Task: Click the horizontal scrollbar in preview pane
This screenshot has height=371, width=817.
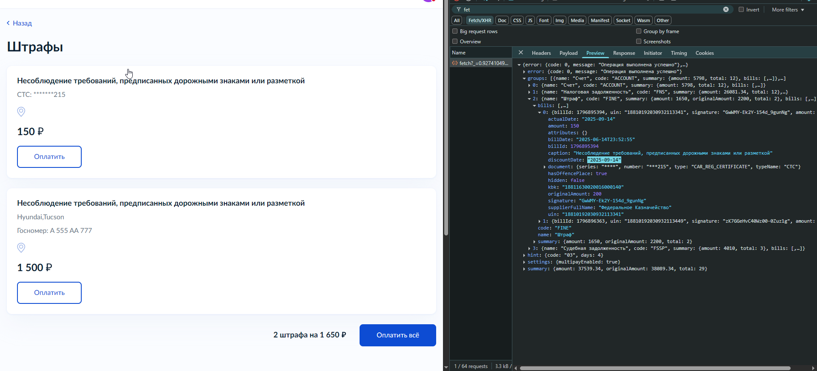Action: [x=655, y=368]
